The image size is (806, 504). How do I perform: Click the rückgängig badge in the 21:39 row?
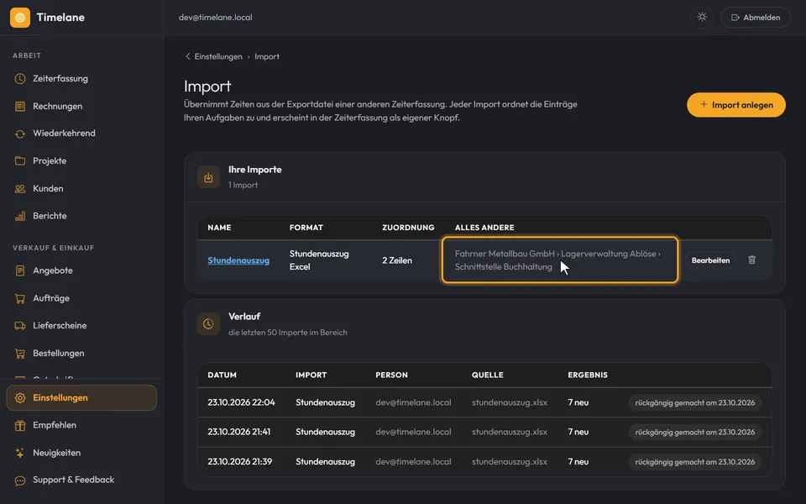(695, 462)
